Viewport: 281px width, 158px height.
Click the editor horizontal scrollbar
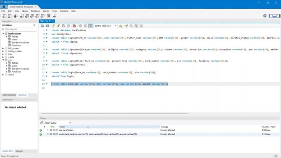pos(115,114)
